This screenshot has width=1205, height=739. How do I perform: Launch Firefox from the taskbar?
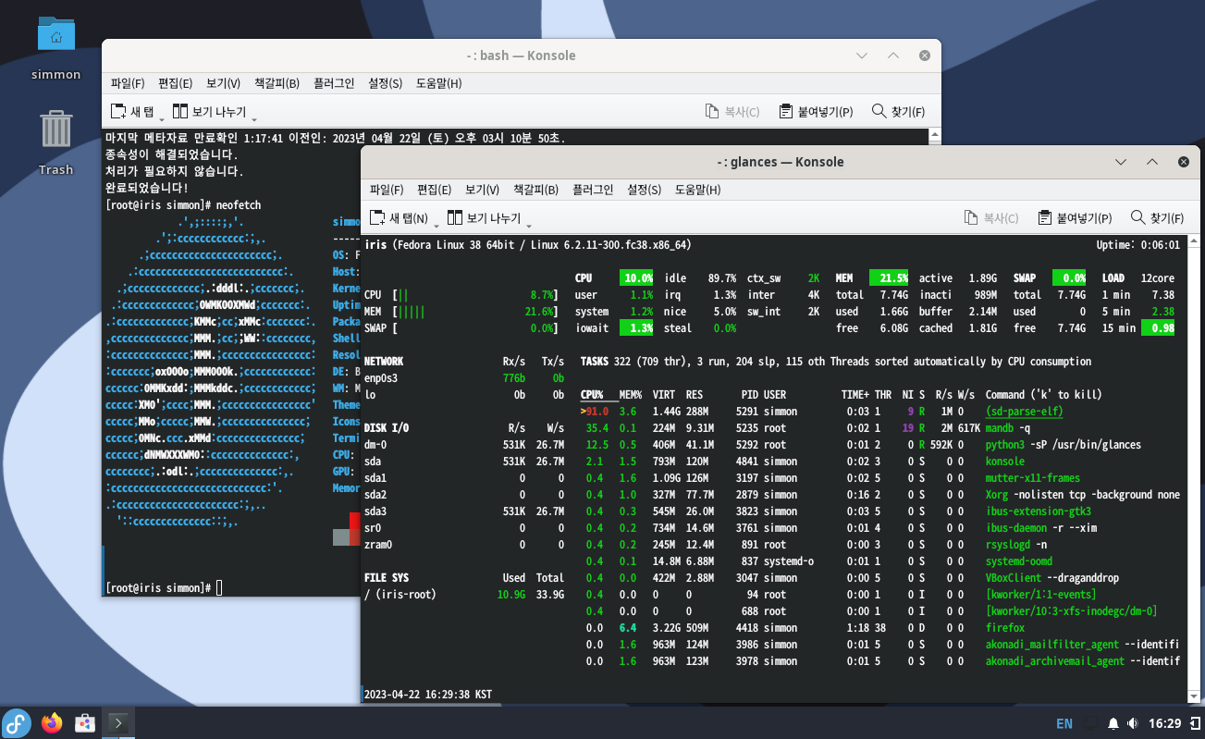[52, 722]
